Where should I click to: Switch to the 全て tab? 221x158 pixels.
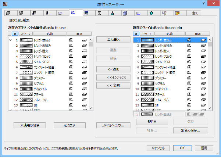click(194, 13)
